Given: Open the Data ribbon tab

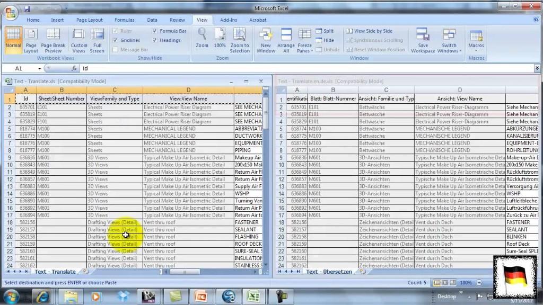Looking at the screenshot, I should 152,20.
